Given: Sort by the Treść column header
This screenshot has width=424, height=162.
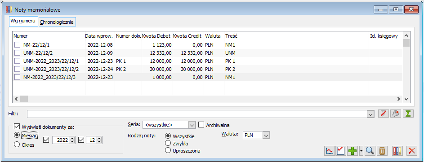Looking at the screenshot, I should pos(296,36).
